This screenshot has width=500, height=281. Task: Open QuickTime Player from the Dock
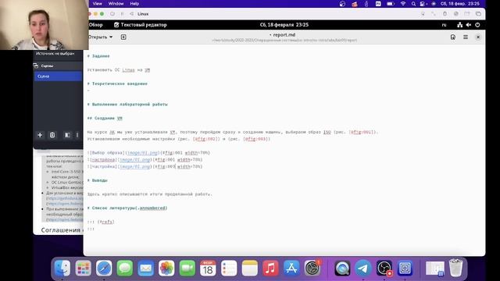[x=342, y=268]
